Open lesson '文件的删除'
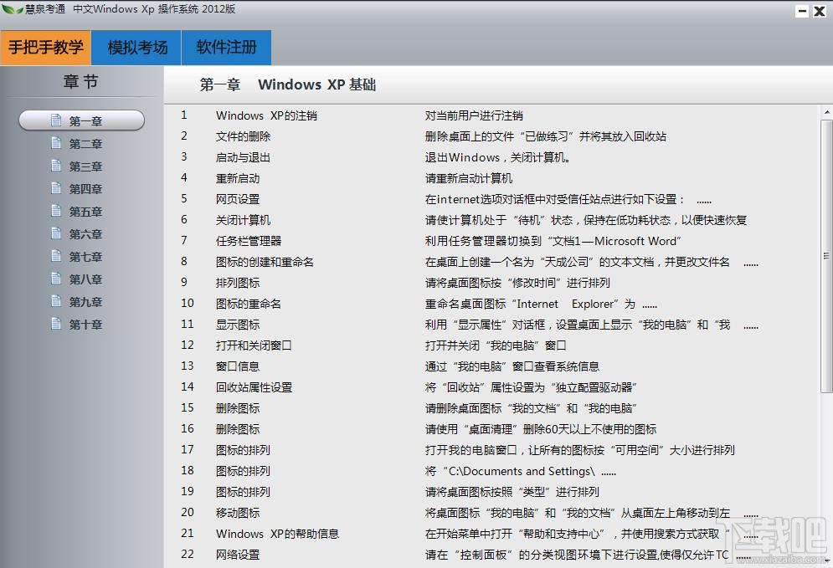The width and height of the screenshot is (833, 568). [x=244, y=136]
